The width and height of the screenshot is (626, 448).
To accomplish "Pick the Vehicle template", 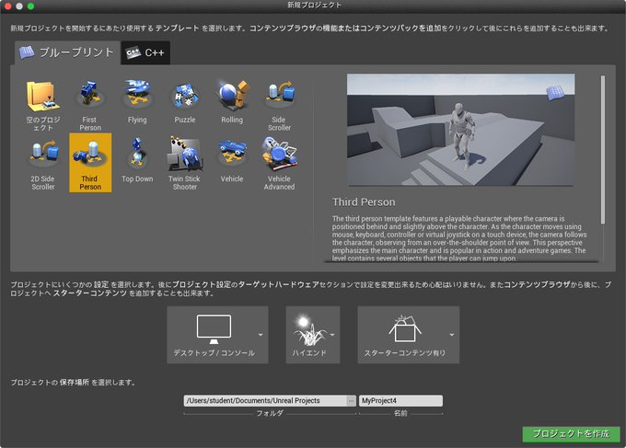I will [232, 163].
